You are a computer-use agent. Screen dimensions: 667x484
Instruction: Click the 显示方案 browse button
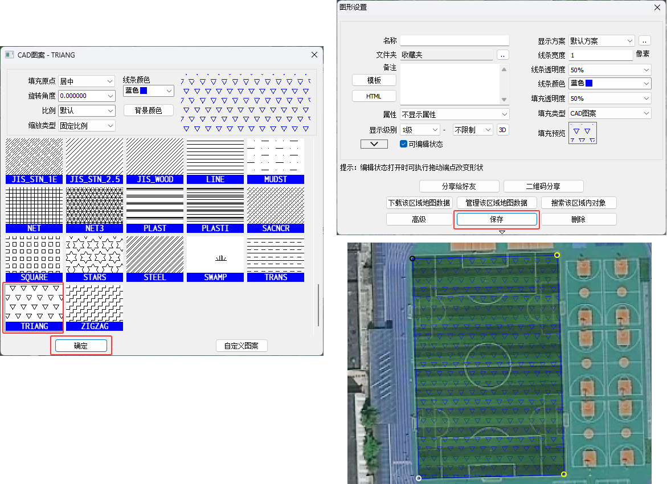pyautogui.click(x=644, y=41)
